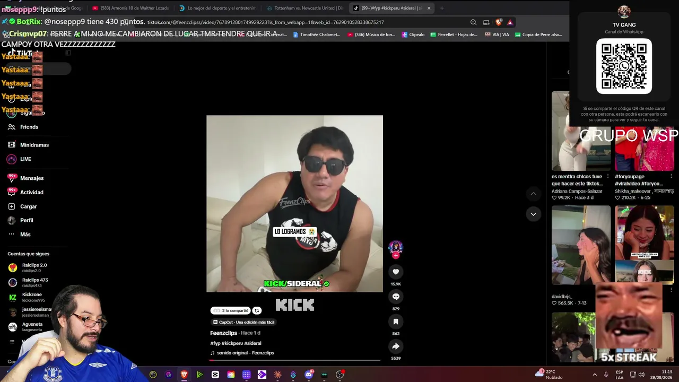Open the PerreBet - Hojas de... bookmark
679x382 pixels.
coord(454,34)
